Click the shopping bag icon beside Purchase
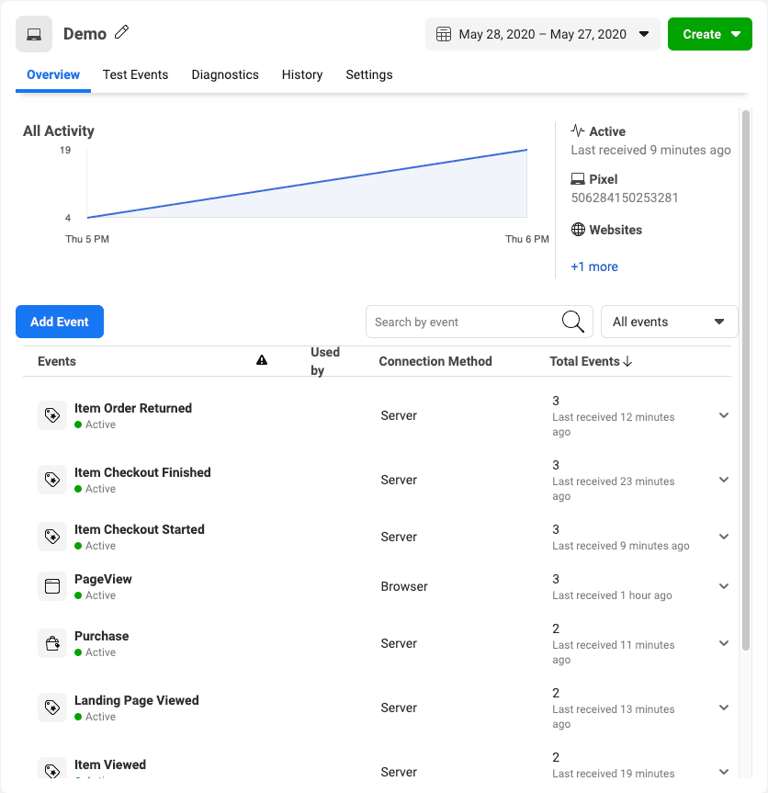 coord(52,643)
